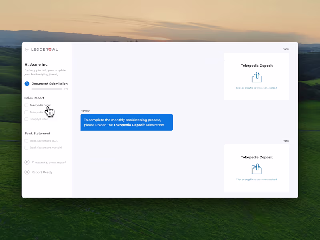Select step 3 circle for Report Ready
The width and height of the screenshot is (320, 240).
point(27,172)
